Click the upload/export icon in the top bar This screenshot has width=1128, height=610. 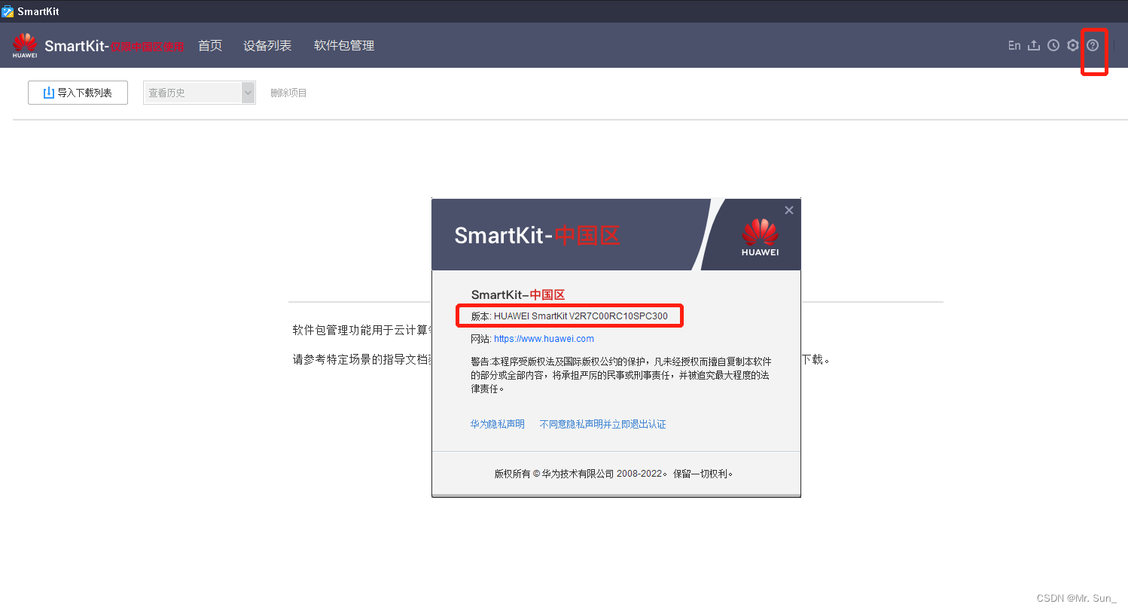coord(1034,45)
